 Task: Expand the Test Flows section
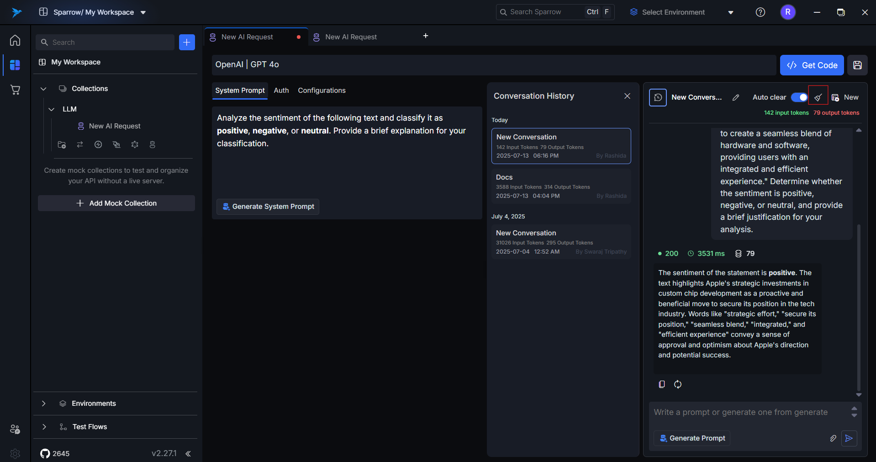coord(44,427)
